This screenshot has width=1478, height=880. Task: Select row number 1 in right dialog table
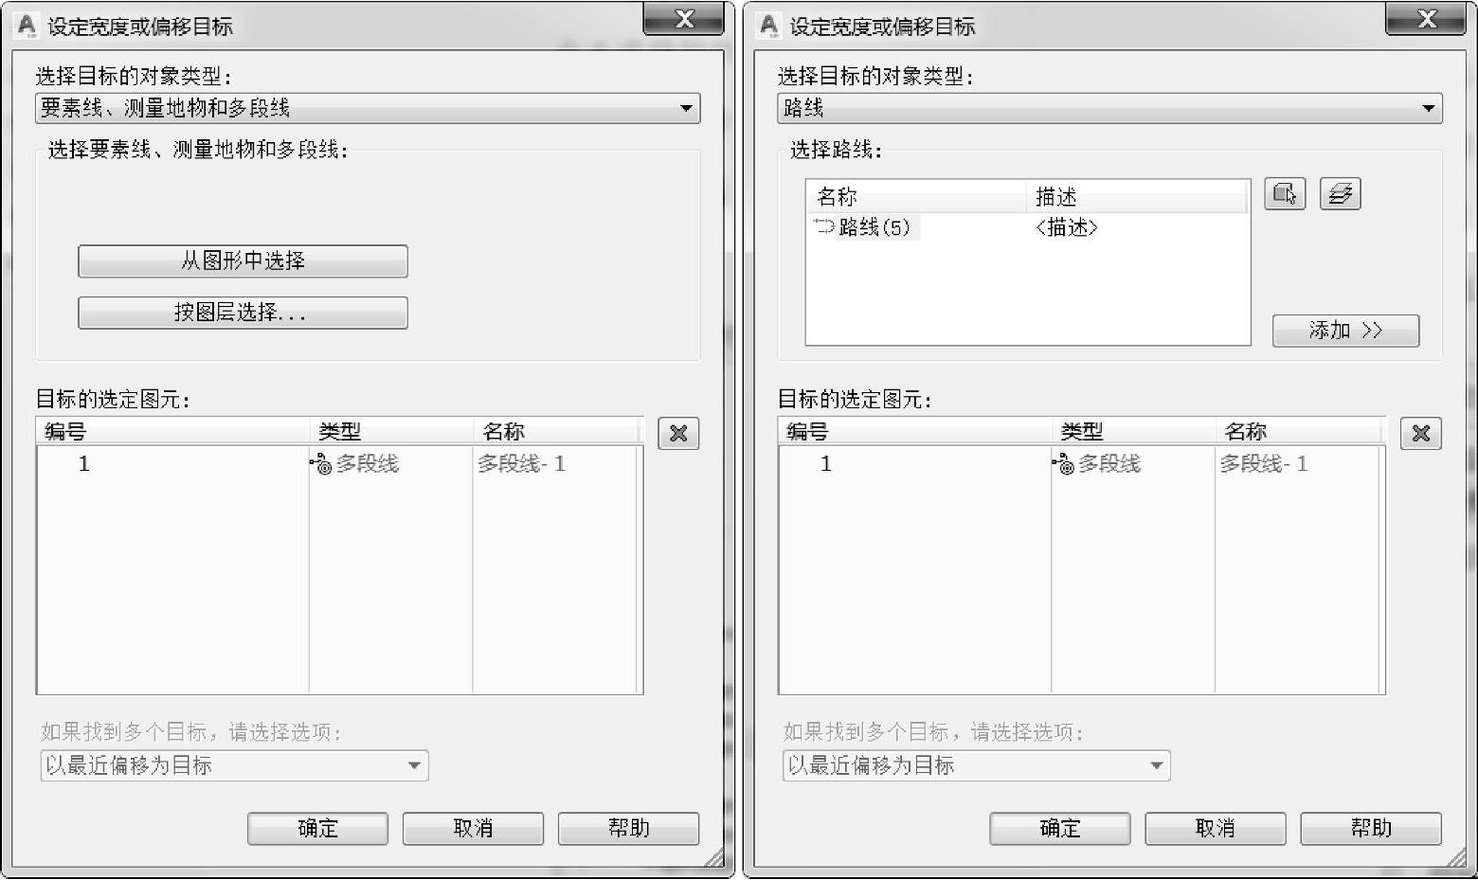[826, 464]
